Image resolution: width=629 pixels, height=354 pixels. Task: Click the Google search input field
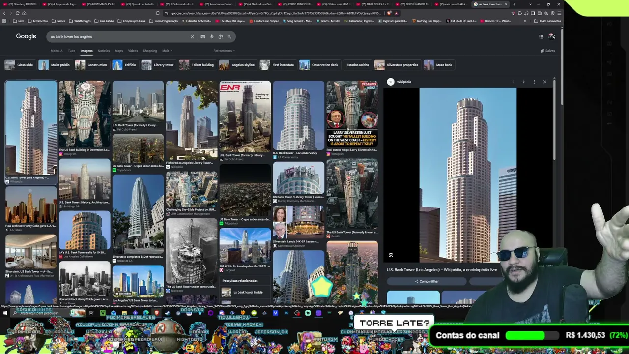[x=118, y=37]
